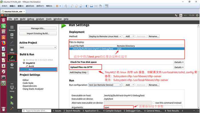Open the VMware 虚拟机(M) menu
200x113 pixels.
(30, 6)
